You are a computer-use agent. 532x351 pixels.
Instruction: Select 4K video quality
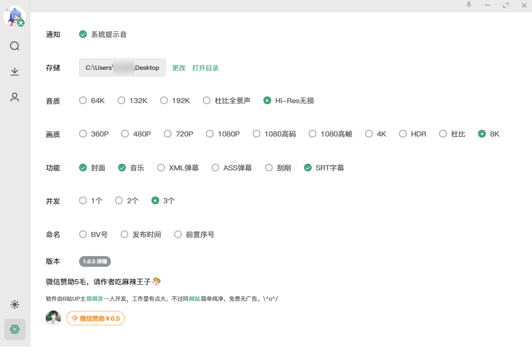(368, 134)
